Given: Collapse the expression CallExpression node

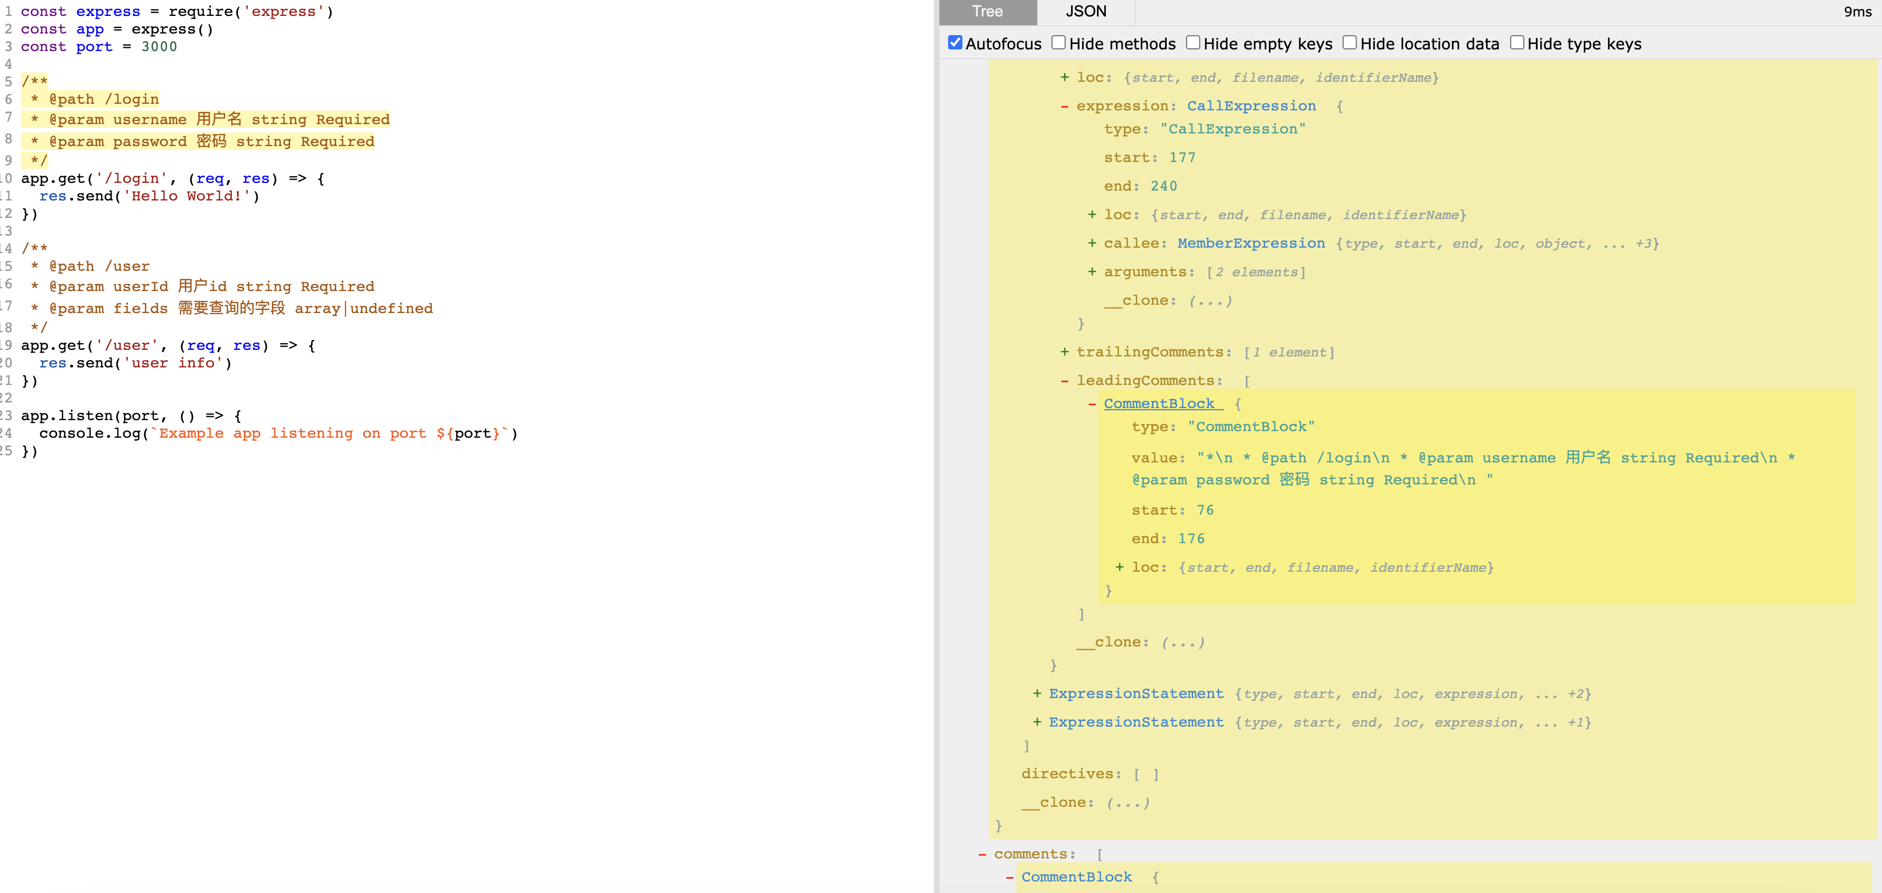Looking at the screenshot, I should (1065, 107).
